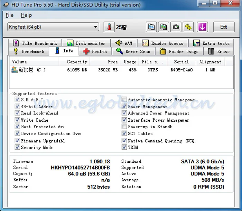The height and width of the screenshot is (211, 242).
Task: Toggle the Device Configuration Overlay checkbox
Action: (x=17, y=133)
